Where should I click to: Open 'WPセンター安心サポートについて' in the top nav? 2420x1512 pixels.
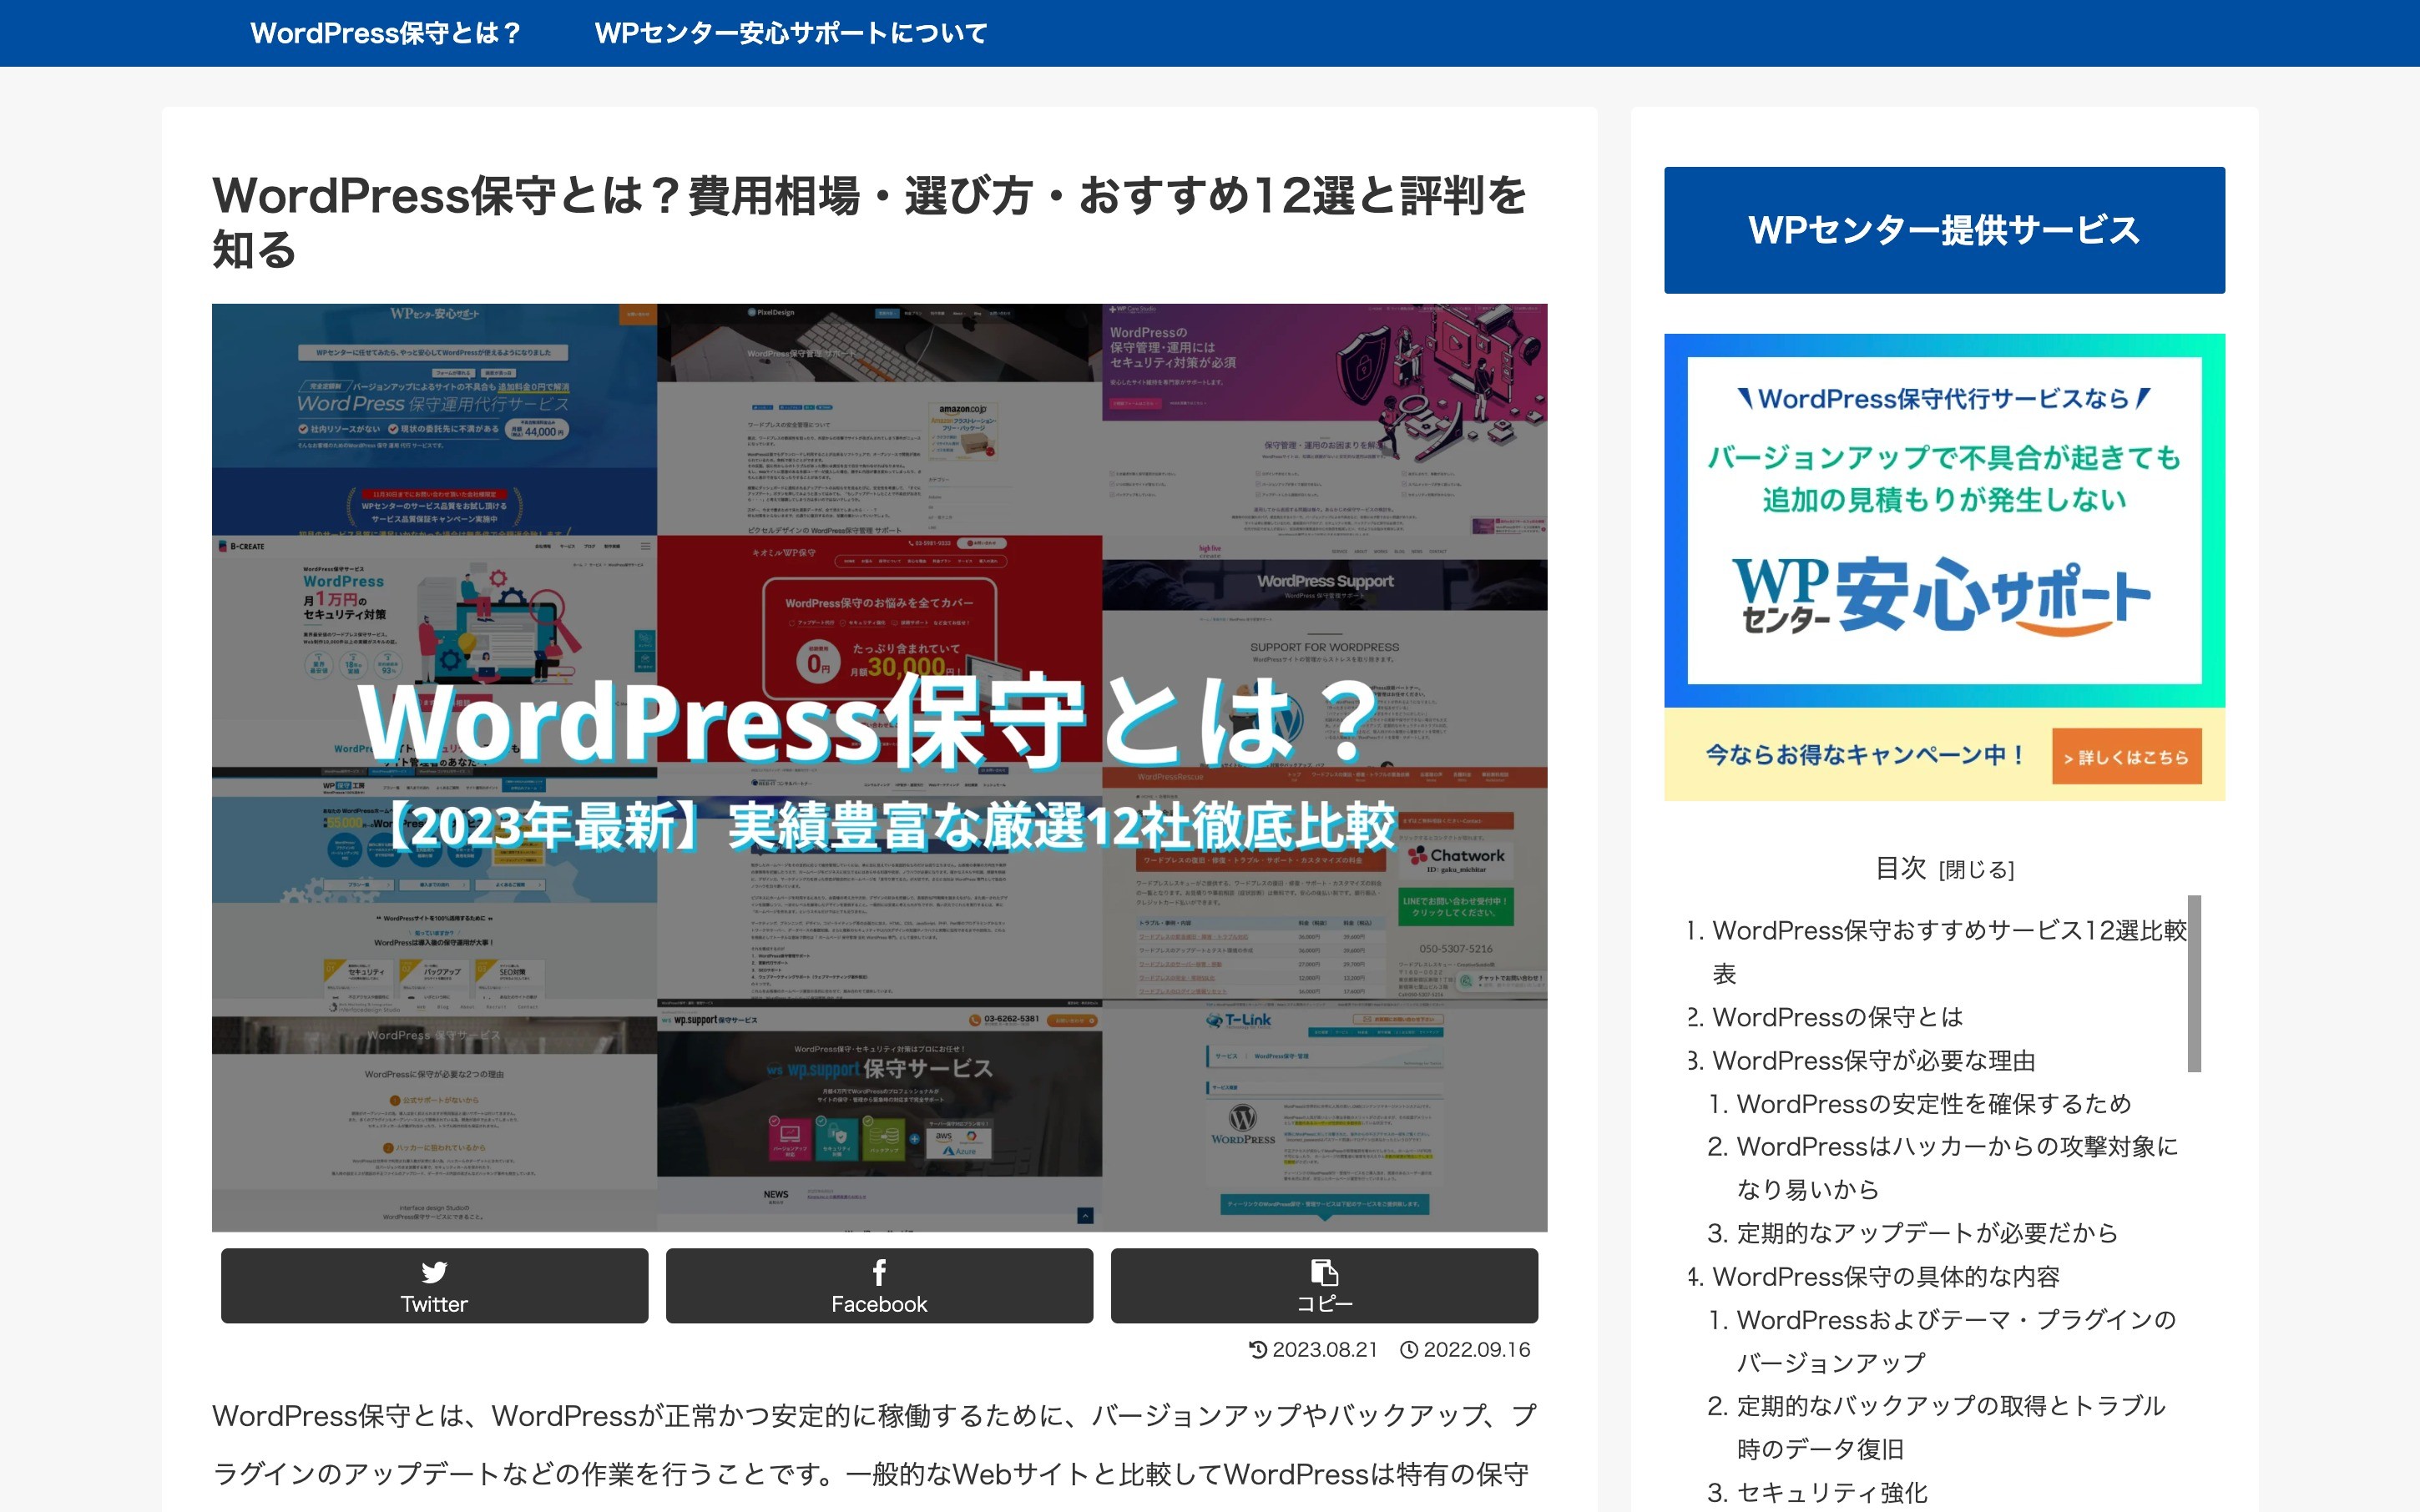coord(791,33)
